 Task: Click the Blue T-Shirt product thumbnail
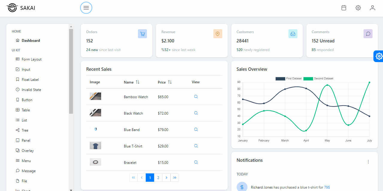[95, 146]
